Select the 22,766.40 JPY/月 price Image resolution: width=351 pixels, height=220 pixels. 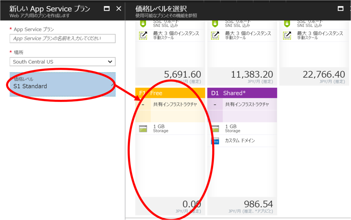click(x=324, y=74)
